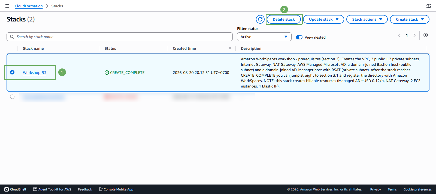Focus the Search by stack name field

(x=120, y=37)
